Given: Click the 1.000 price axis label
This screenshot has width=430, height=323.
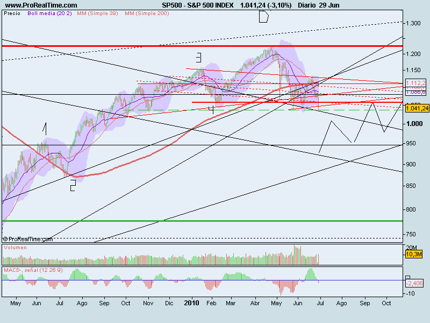Looking at the screenshot, I should coord(414,124).
